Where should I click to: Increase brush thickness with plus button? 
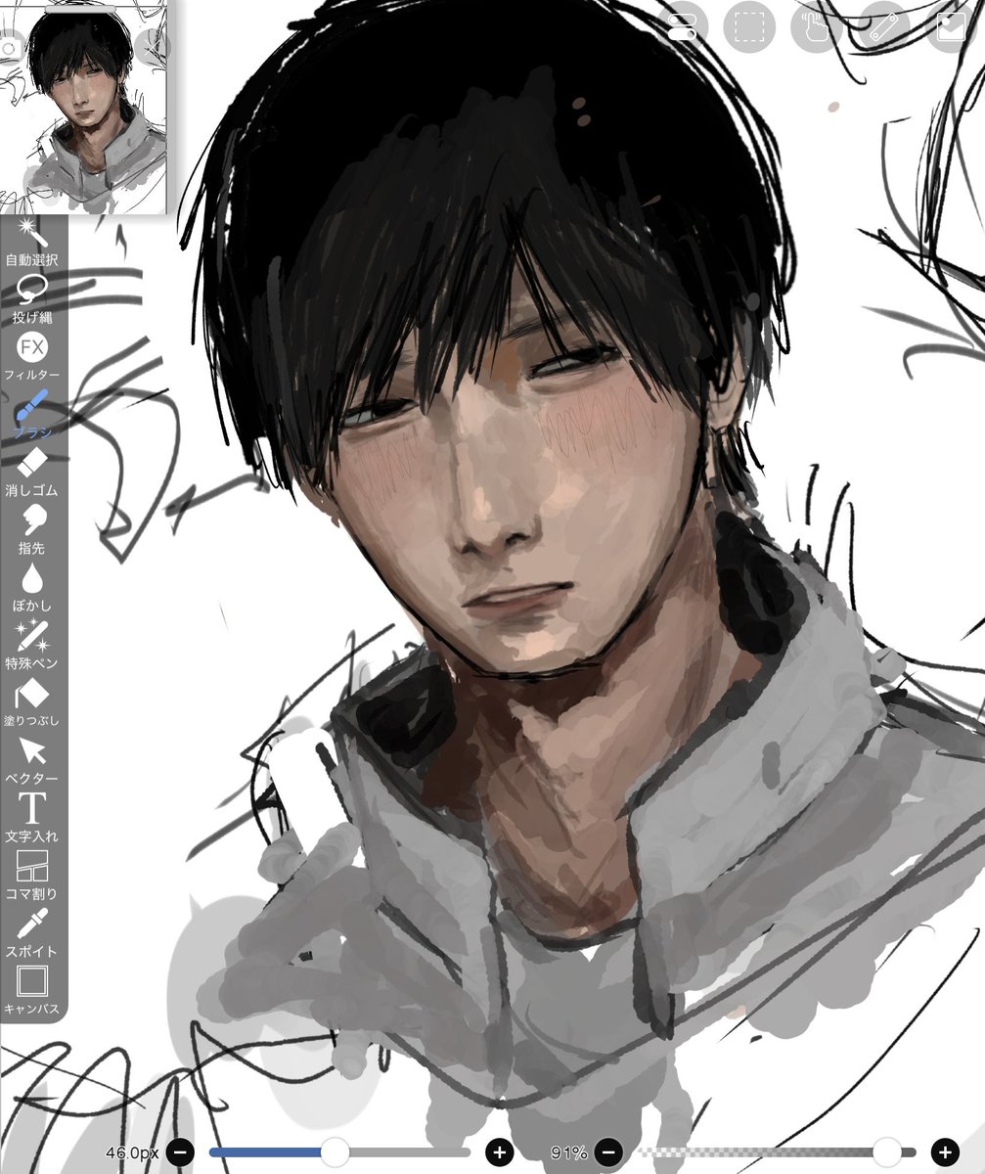[499, 1151]
